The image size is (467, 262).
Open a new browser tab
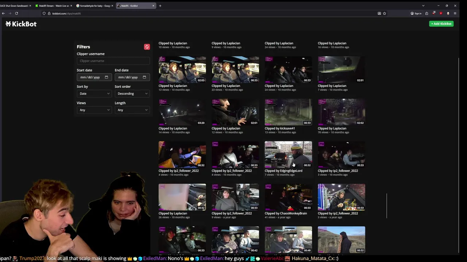160,6
